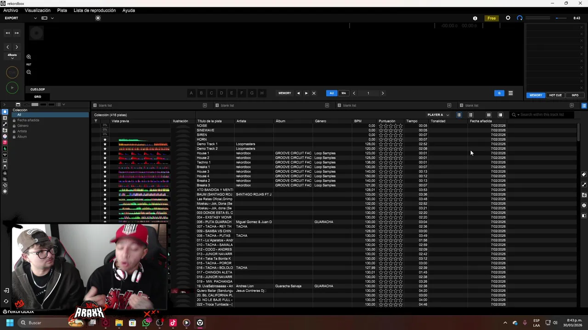This screenshot has width=588, height=330.
Task: Click the green play button
Action: click(12, 88)
